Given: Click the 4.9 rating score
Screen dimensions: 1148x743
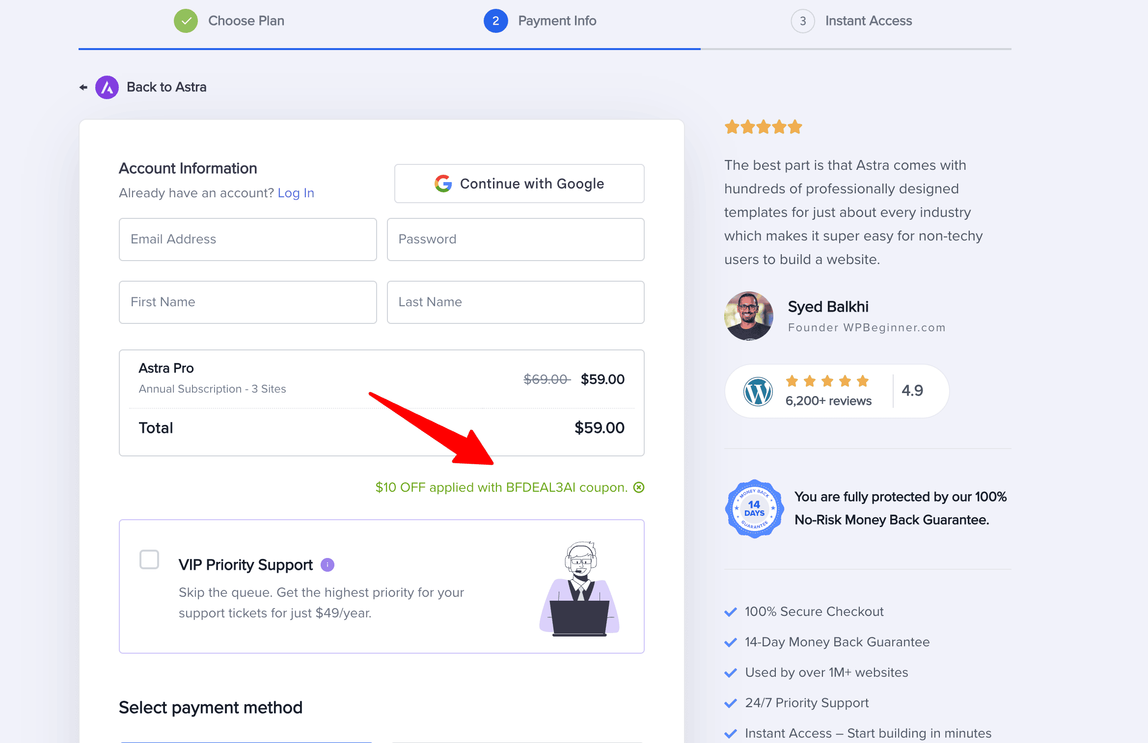Looking at the screenshot, I should tap(912, 391).
